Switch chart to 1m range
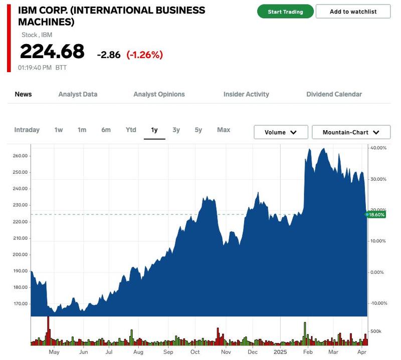The image size is (401, 360). tap(82, 130)
